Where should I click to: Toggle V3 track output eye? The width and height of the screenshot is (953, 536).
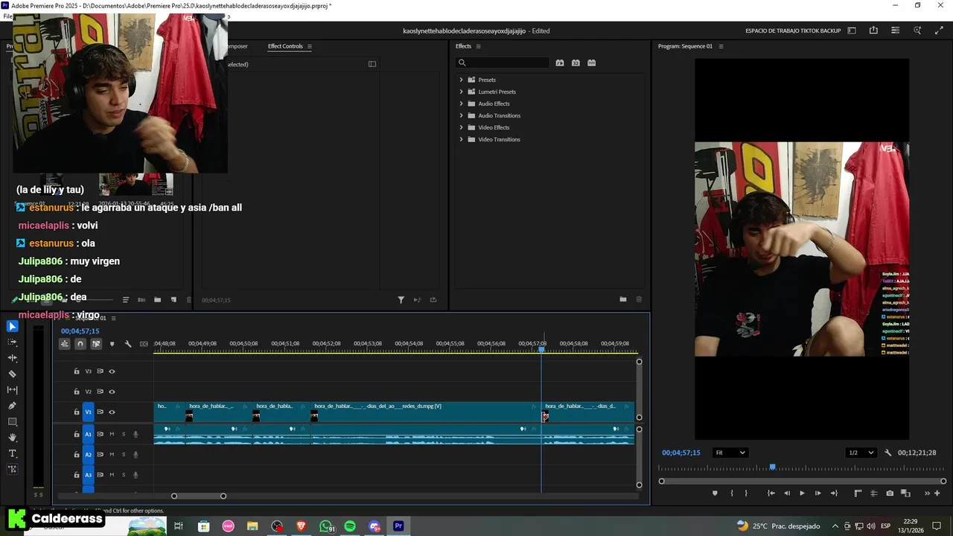coord(112,371)
